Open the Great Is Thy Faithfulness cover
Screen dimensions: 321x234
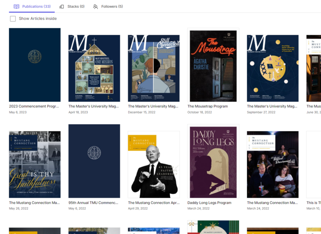coord(35,164)
